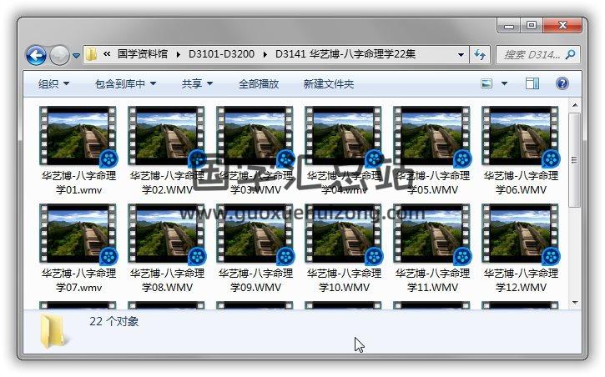Navigate to 国学资料馆 breadcrumb
This screenshot has height=377, width=605.
point(143,54)
